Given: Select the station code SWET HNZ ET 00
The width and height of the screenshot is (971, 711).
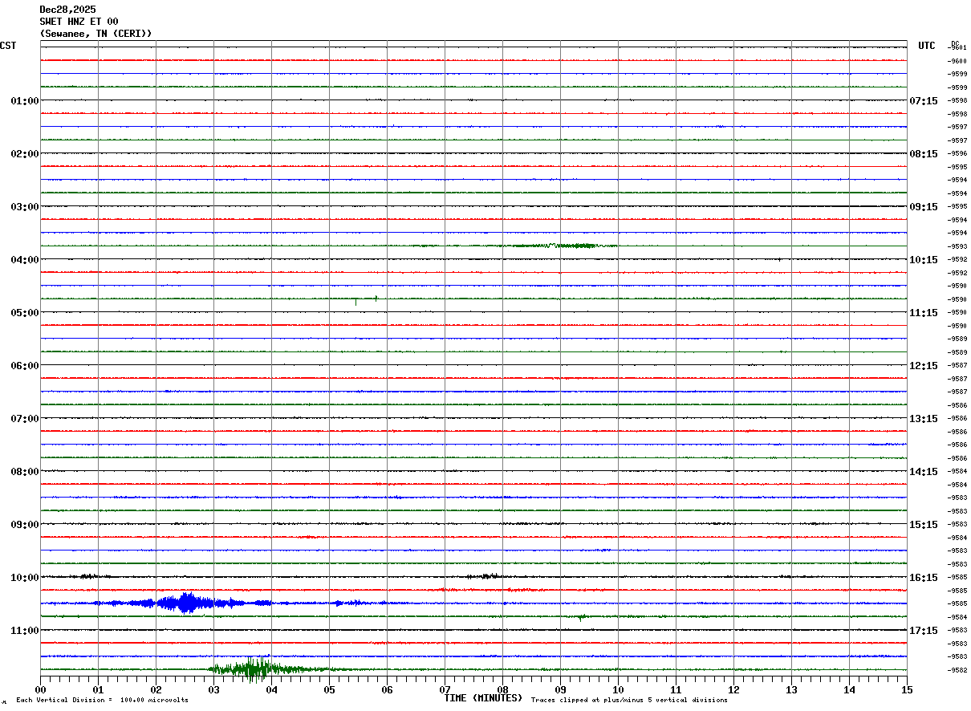Looking at the screenshot, I should coord(79,22).
